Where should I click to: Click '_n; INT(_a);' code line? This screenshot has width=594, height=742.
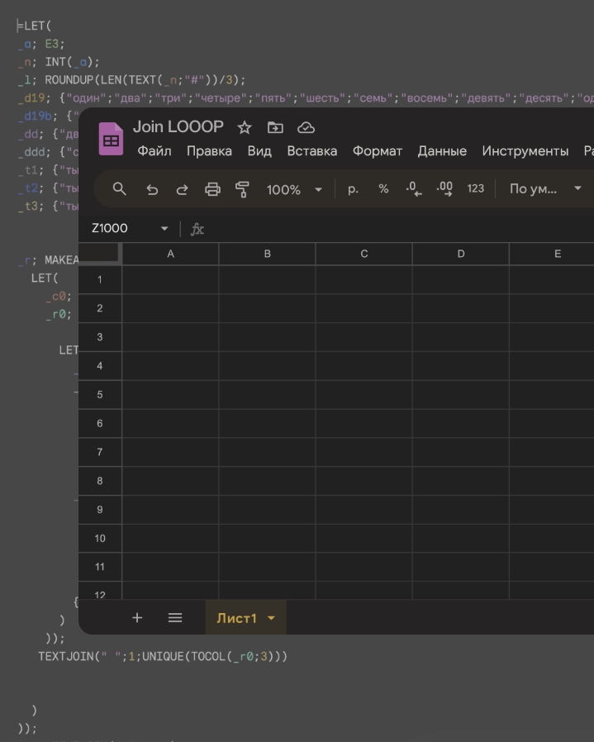click(x=59, y=62)
